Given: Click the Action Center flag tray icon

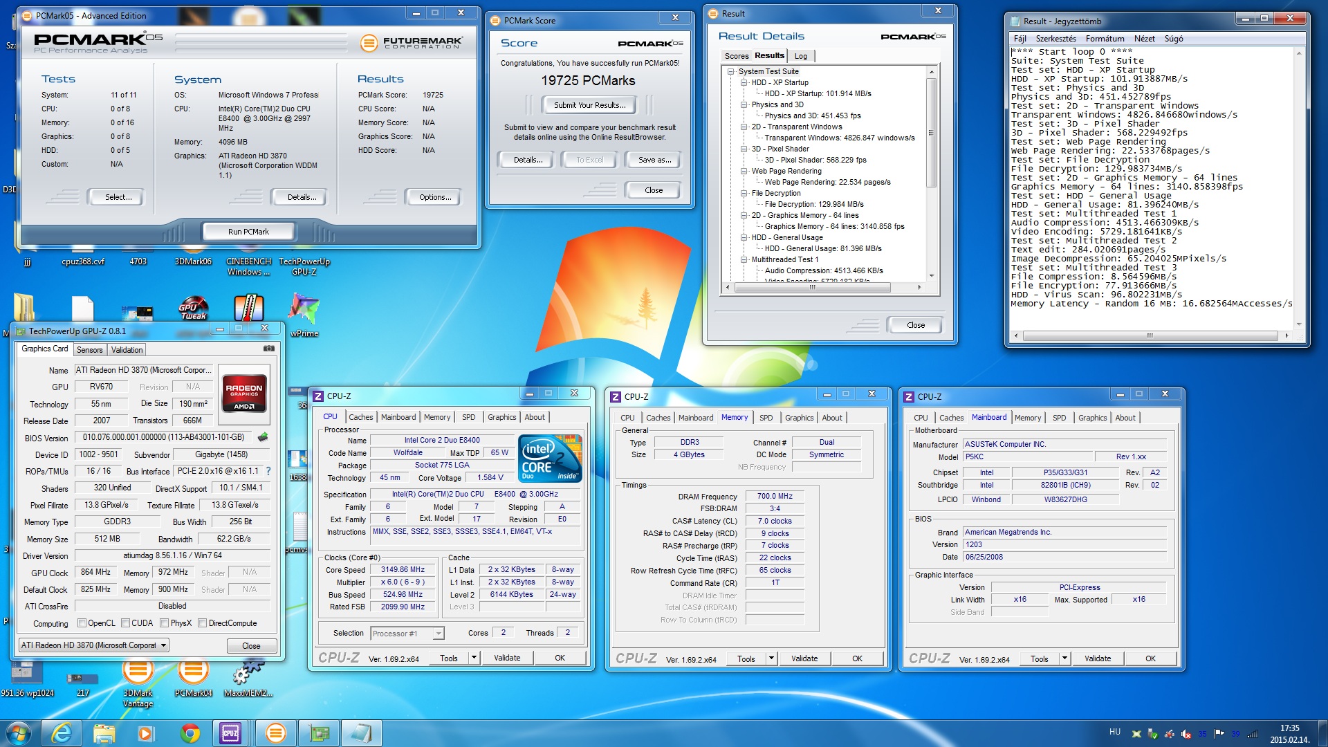Looking at the screenshot, I should point(1219,733).
